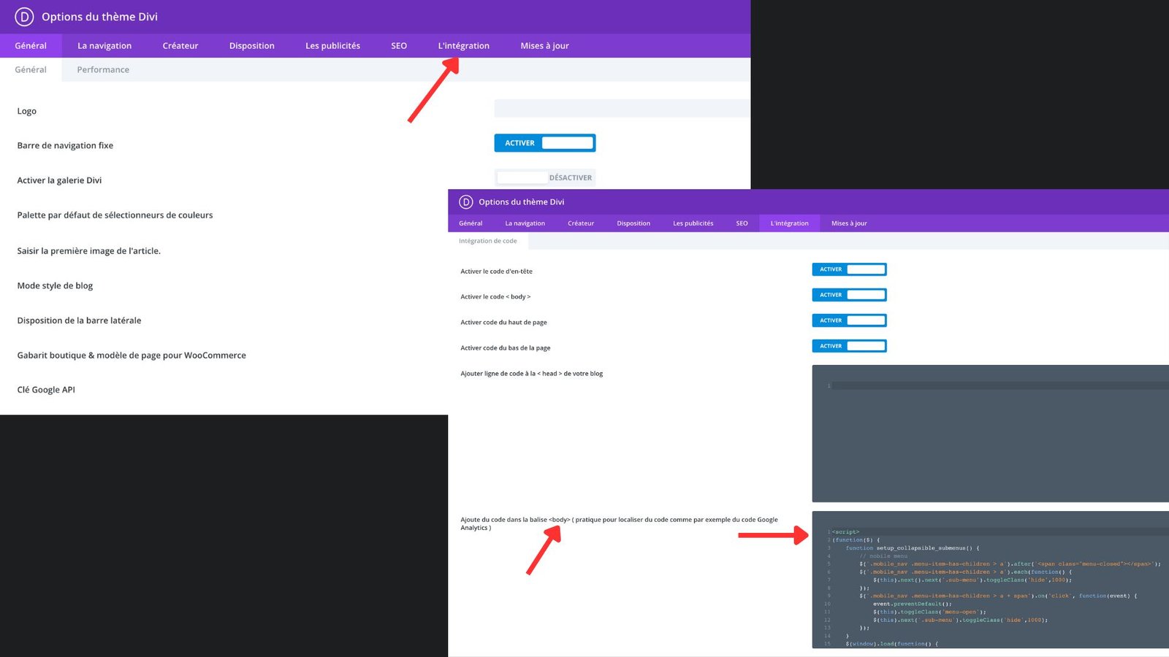Select the Performance sub-tab in the back window

pyautogui.click(x=103, y=70)
